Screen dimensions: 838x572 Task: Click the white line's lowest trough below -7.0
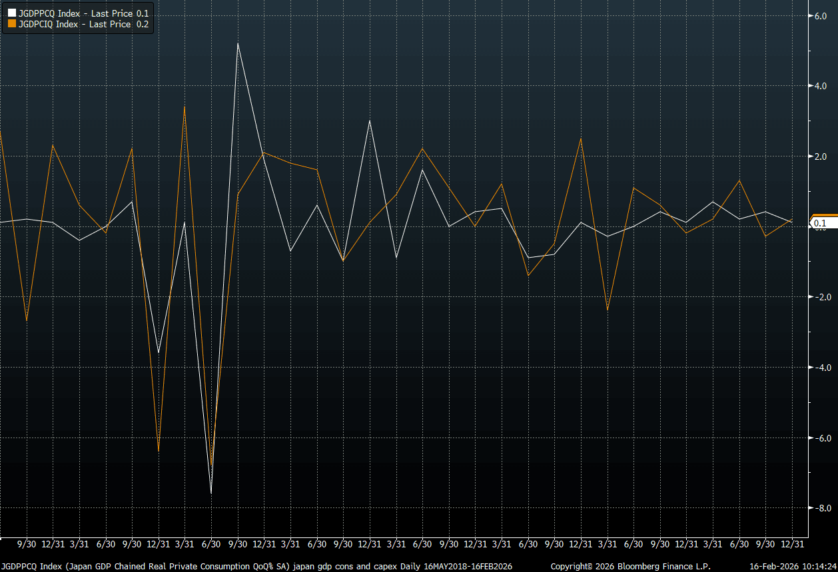coord(211,493)
